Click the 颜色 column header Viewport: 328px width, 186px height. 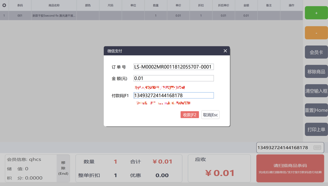click(x=88, y=5)
